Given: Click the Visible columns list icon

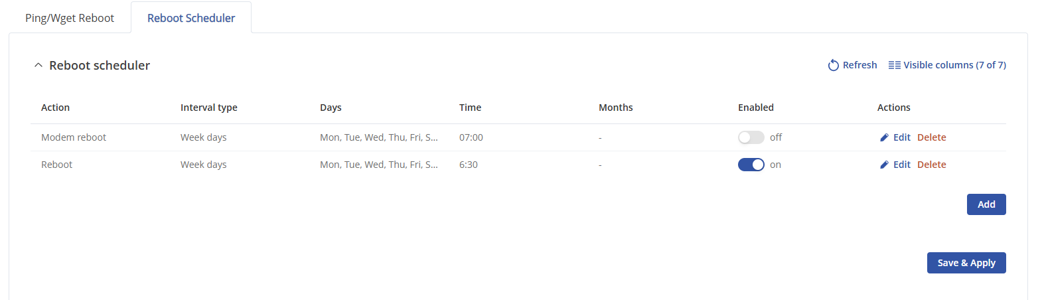Looking at the screenshot, I should tap(895, 65).
